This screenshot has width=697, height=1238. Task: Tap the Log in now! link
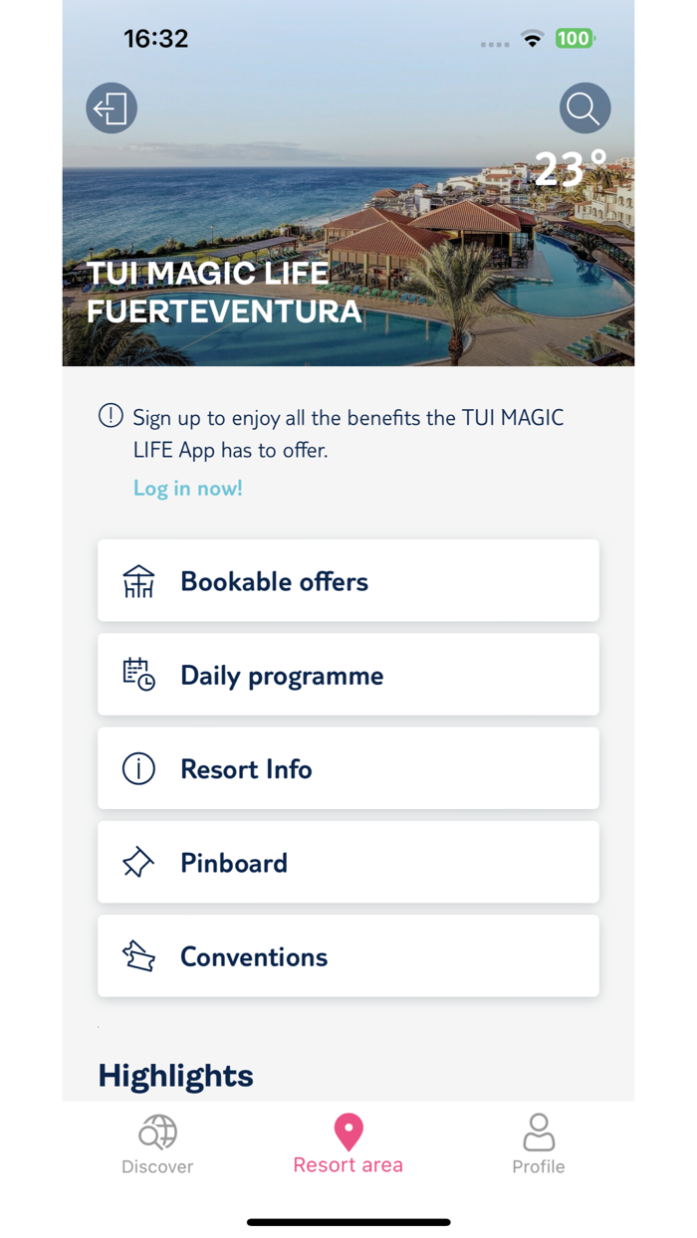[187, 488]
